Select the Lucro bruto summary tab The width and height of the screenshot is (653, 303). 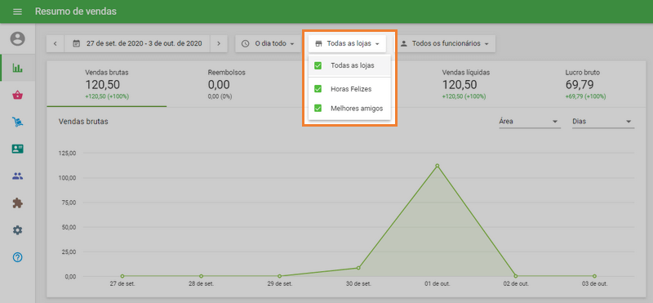(x=585, y=85)
